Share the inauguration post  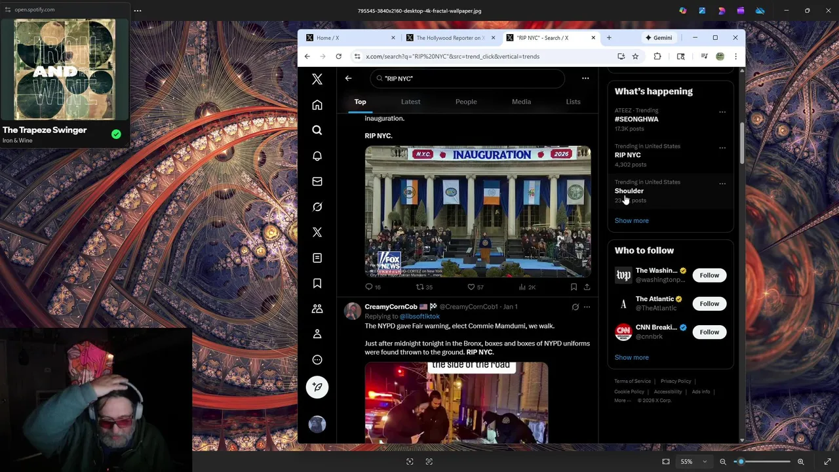coord(587,287)
